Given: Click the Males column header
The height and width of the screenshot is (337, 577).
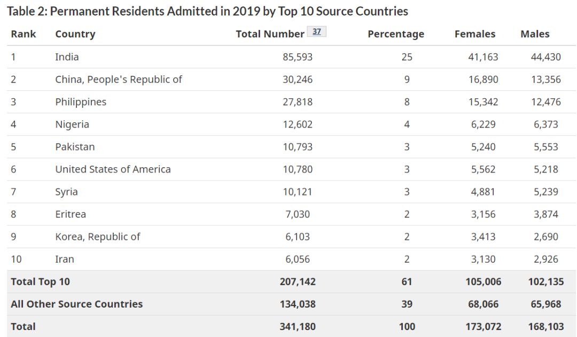Looking at the screenshot, I should coord(535,34).
